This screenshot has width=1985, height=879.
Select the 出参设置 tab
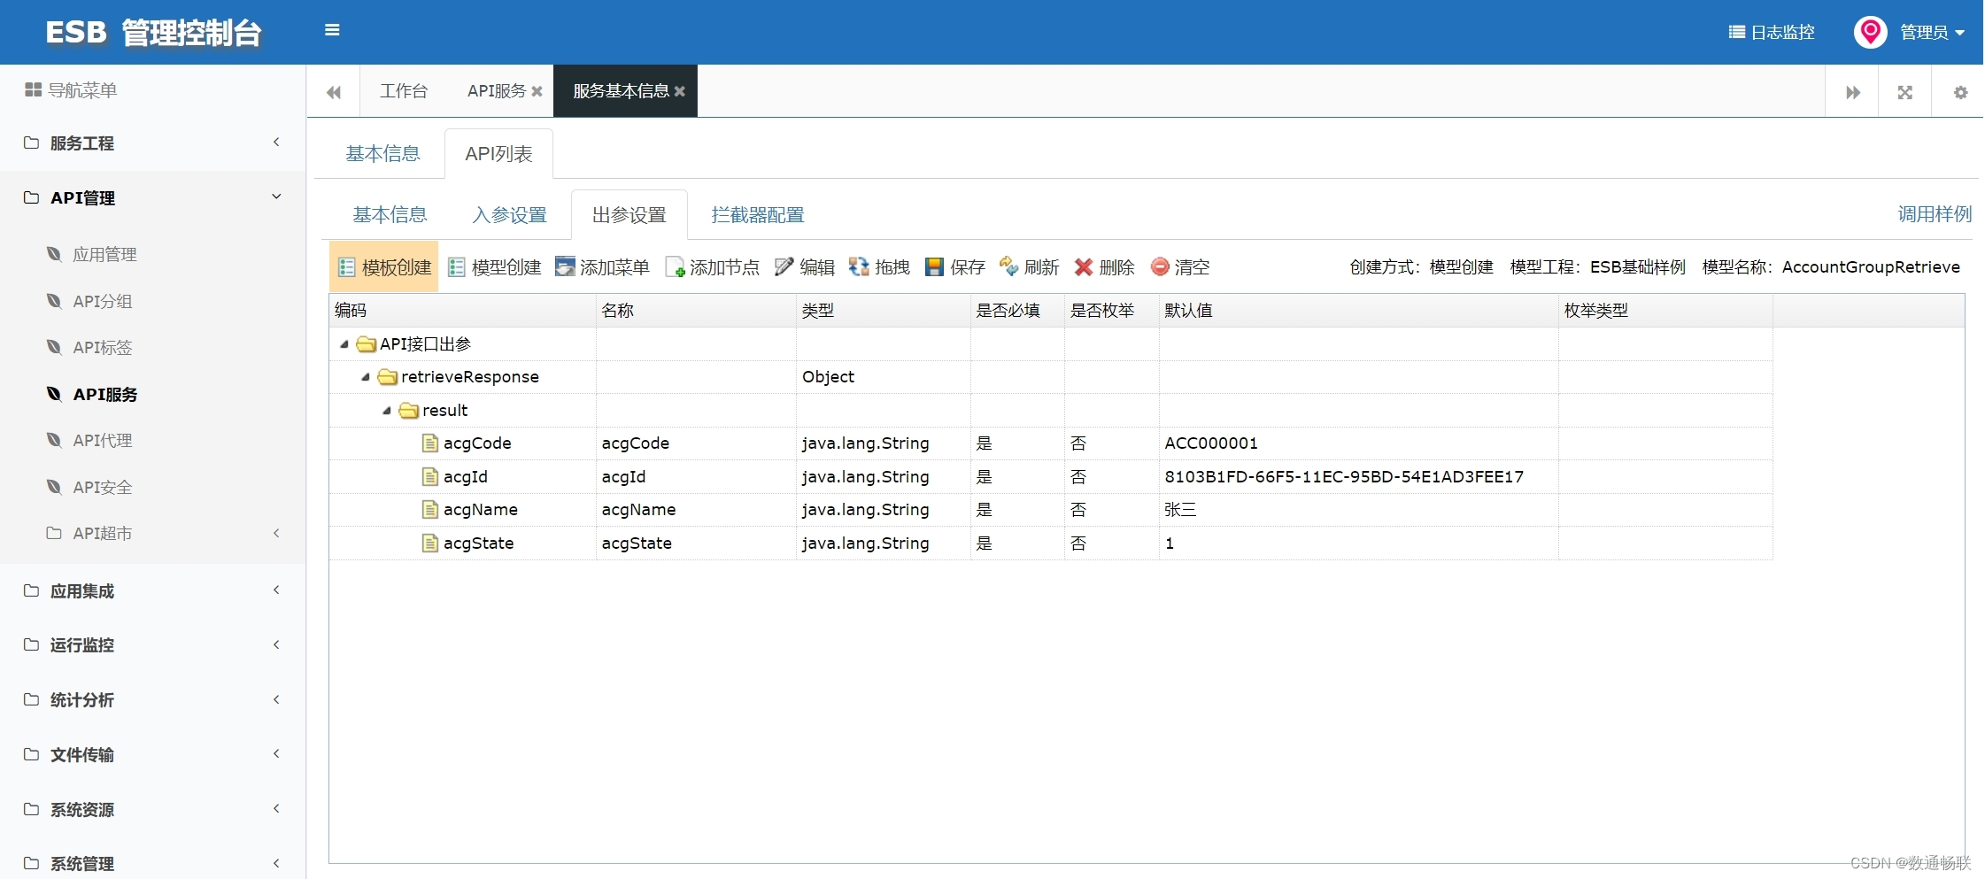629,215
